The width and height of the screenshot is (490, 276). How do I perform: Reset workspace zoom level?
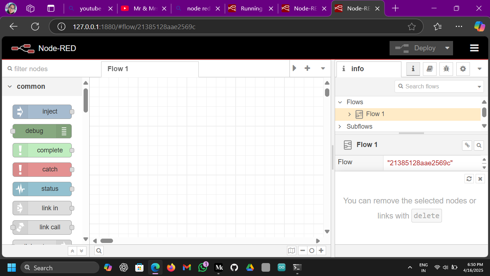[312, 251]
